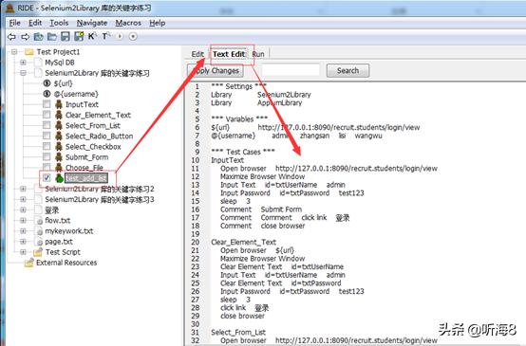The image size is (526, 346).
Task: Click the robot icon next to Clear_Element_Text
Action: coord(59,115)
